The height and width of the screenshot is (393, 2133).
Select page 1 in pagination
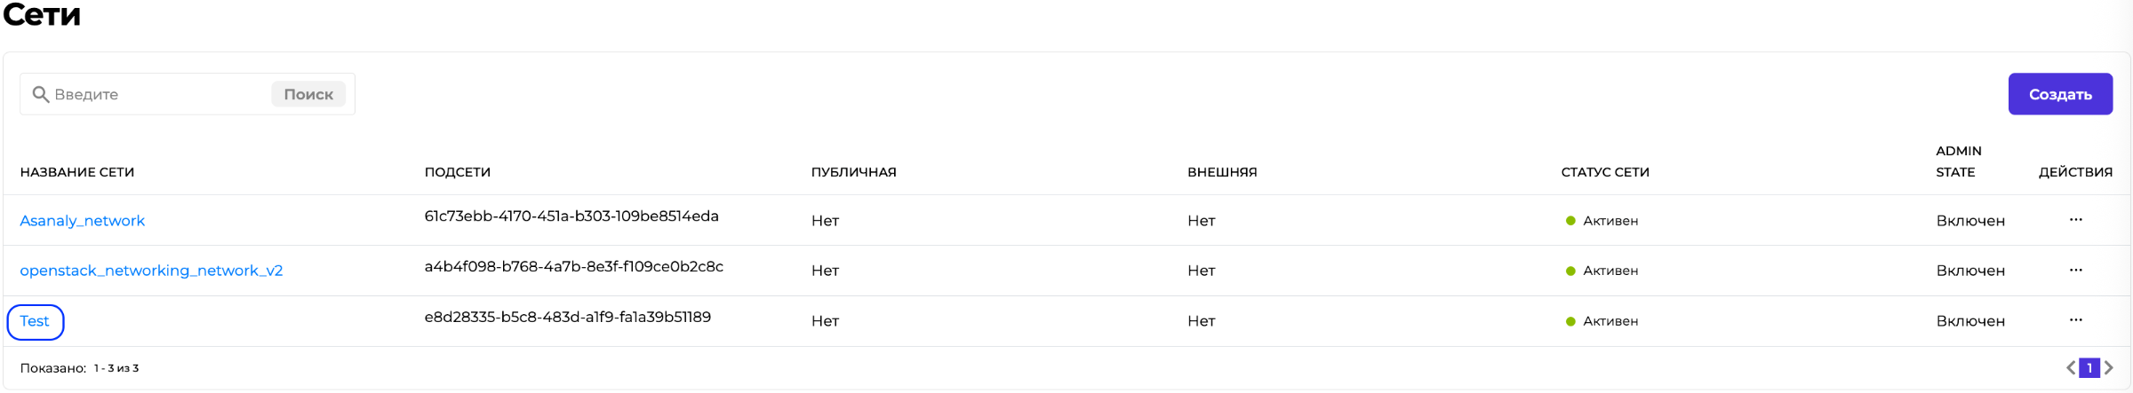tap(2089, 368)
